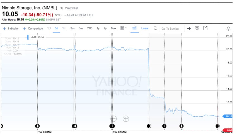Zoom in with the plus circle
Image resolution: width=237 pixels, height=134 pixels.
(x=126, y=119)
